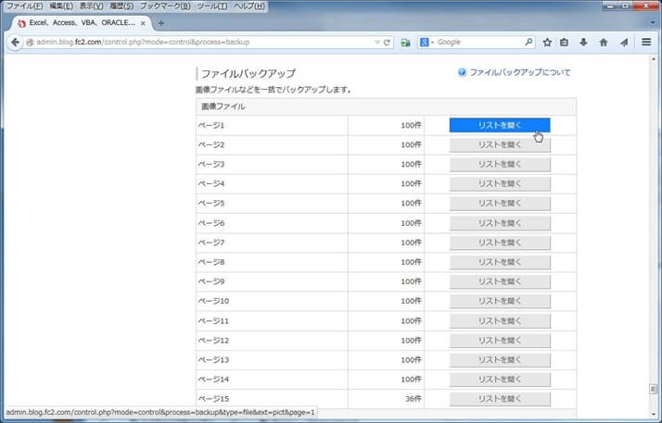Click リストを開く for ページ2
Screen dimensions: 662x423
tap(500, 145)
